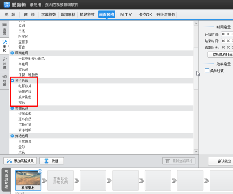Screen dimensions: 233x194
Task: Click the 收起 button
Action: (52, 161)
